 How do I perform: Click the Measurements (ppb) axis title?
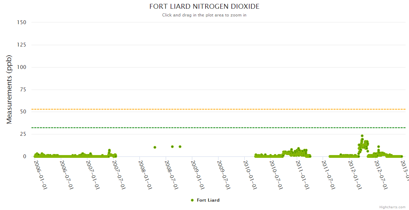pyautogui.click(x=9, y=89)
